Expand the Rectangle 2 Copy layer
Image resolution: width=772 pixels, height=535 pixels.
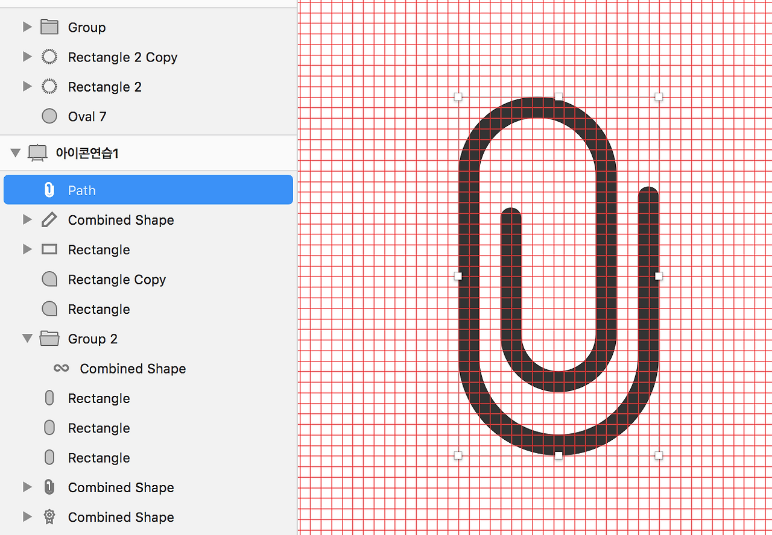click(x=27, y=57)
